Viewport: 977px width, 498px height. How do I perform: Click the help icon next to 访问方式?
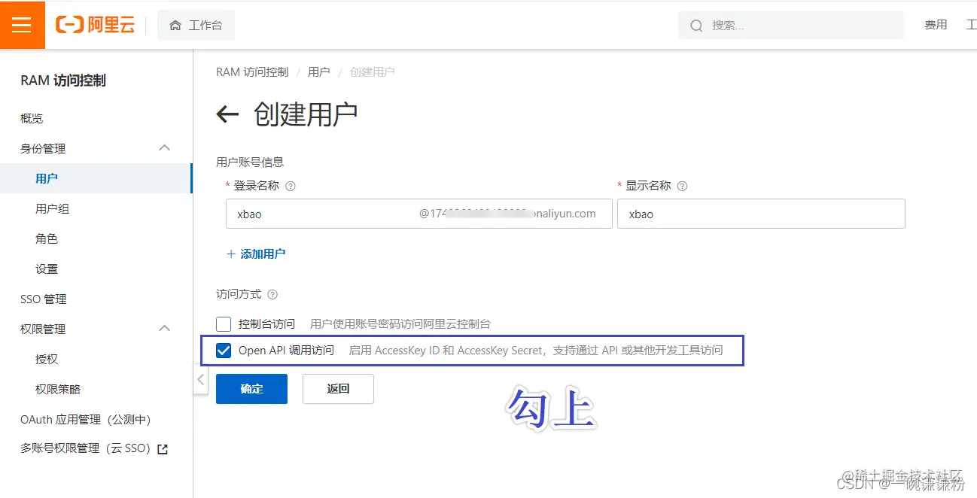272,294
